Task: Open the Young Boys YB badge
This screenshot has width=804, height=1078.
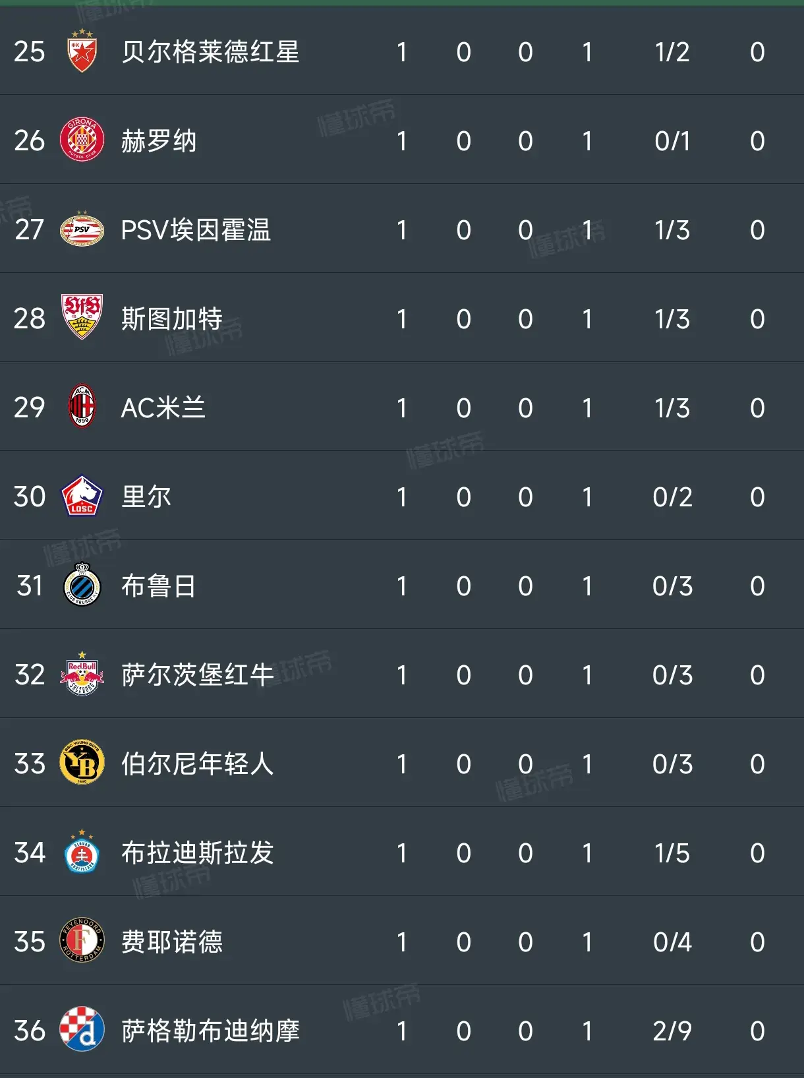Action: 82,762
